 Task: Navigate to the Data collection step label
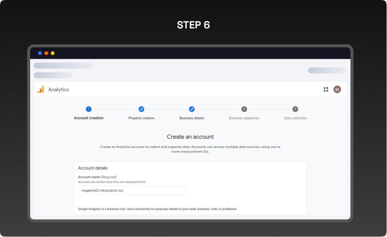[295, 118]
